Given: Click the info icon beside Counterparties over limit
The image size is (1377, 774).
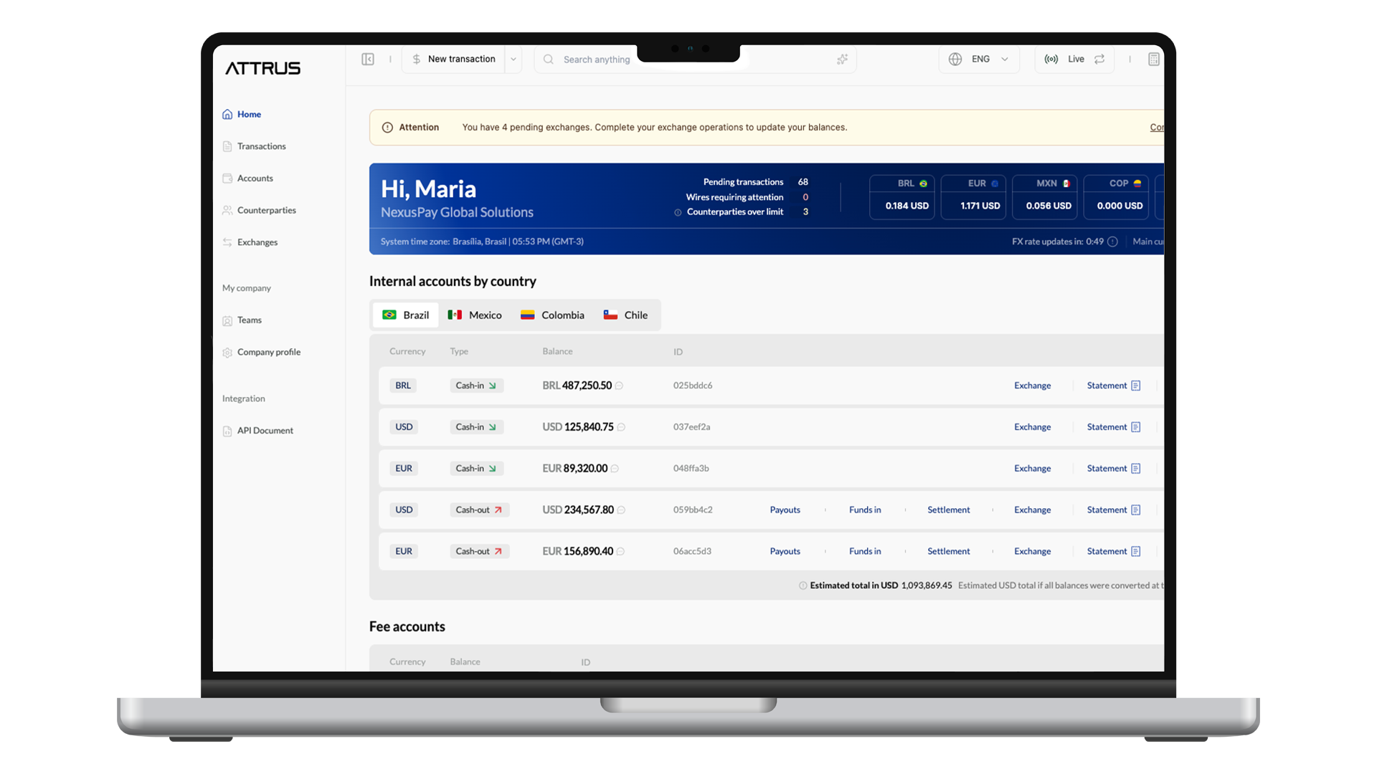Looking at the screenshot, I should 678,213.
